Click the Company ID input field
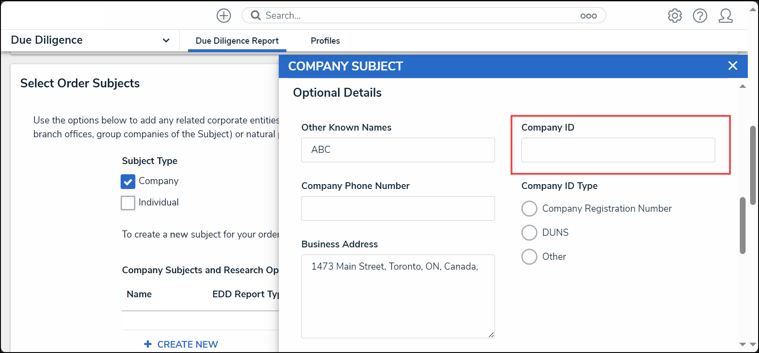The image size is (759, 353). 618,150
